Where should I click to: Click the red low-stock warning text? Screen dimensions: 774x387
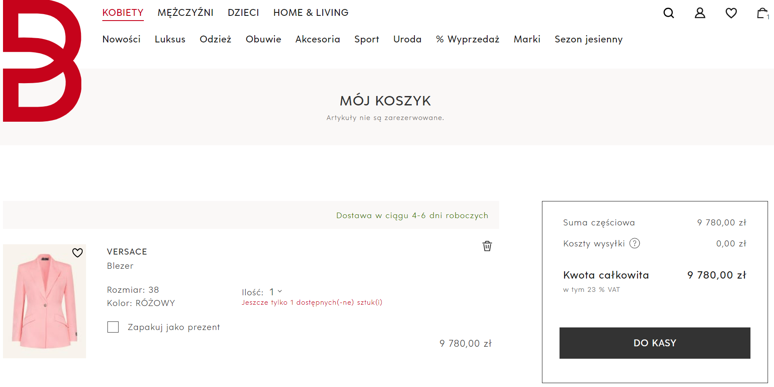coord(312,303)
